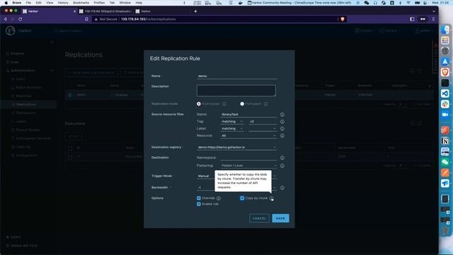Click the browser address bar URL
Screen dimensions: 453x255
click(x=148, y=19)
